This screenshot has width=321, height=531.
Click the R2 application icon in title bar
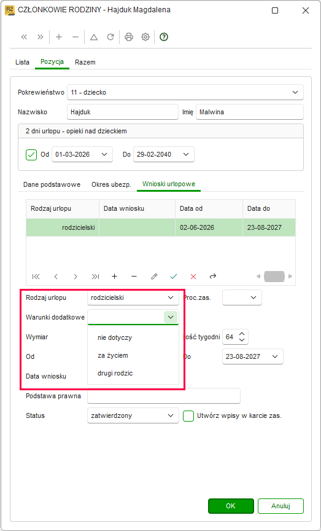10,10
